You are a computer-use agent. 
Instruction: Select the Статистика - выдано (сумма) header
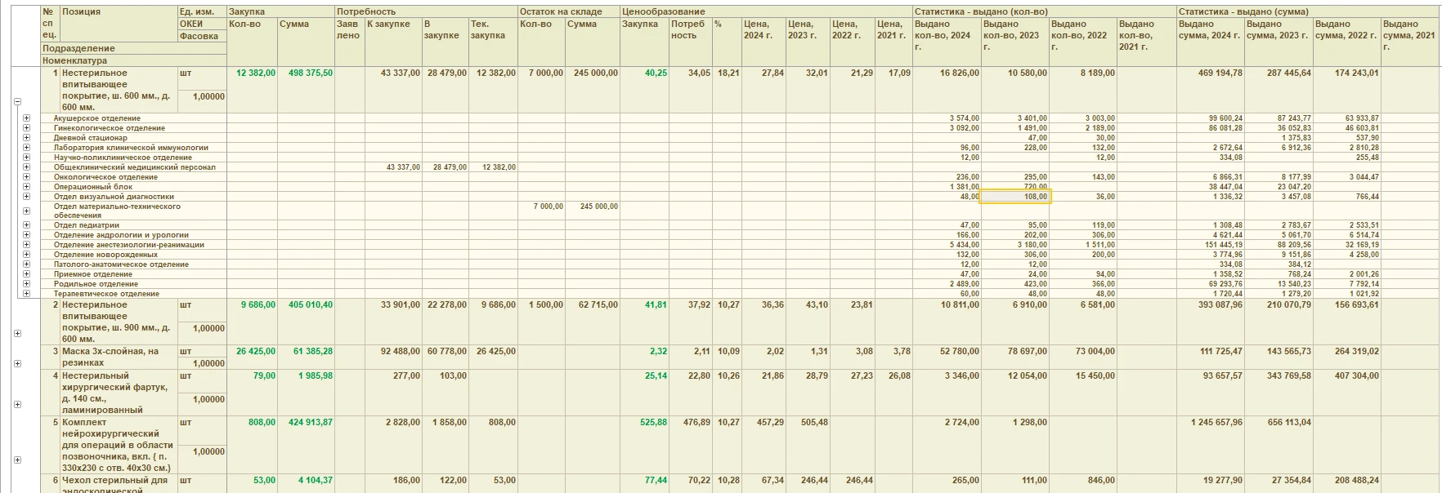1309,12
